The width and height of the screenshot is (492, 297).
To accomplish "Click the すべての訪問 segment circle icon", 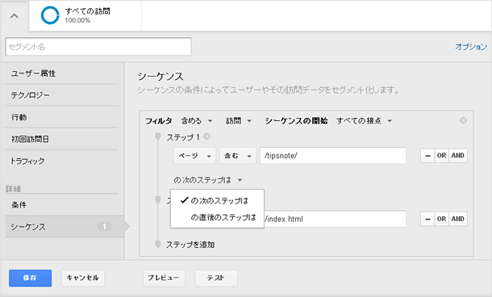I will coord(50,15).
